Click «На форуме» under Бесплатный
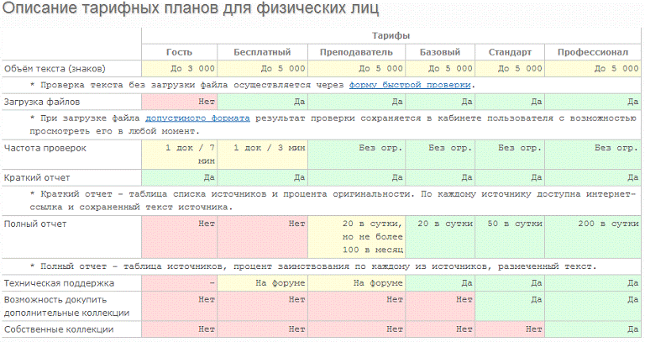Screen dimensions: 645x342 click(262, 283)
